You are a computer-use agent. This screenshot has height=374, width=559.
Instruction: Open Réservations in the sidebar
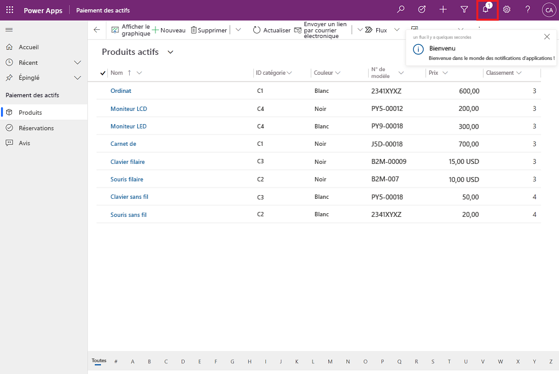pos(36,128)
